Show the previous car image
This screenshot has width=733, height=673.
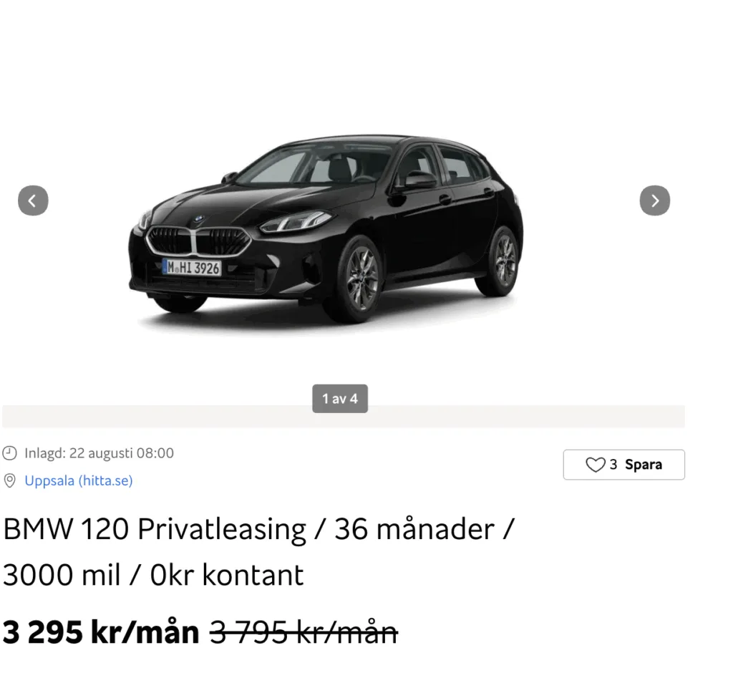33,200
